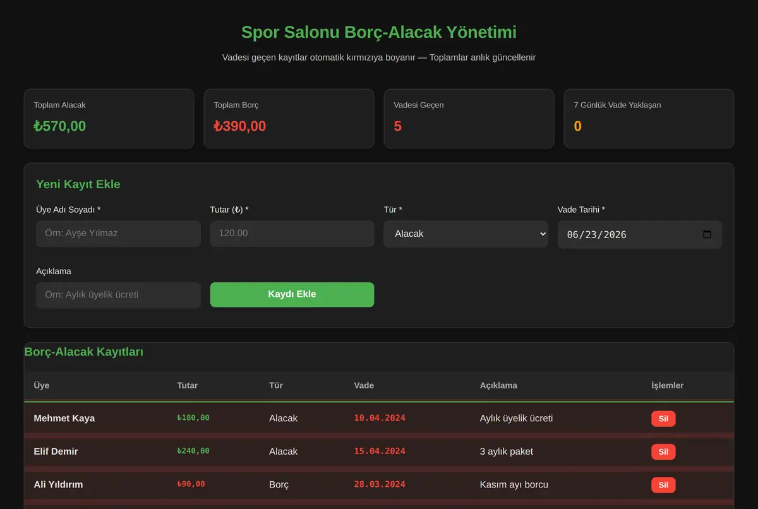The width and height of the screenshot is (758, 509).
Task: Click the Kasım ayı borcu description cell
Action: [x=514, y=484]
